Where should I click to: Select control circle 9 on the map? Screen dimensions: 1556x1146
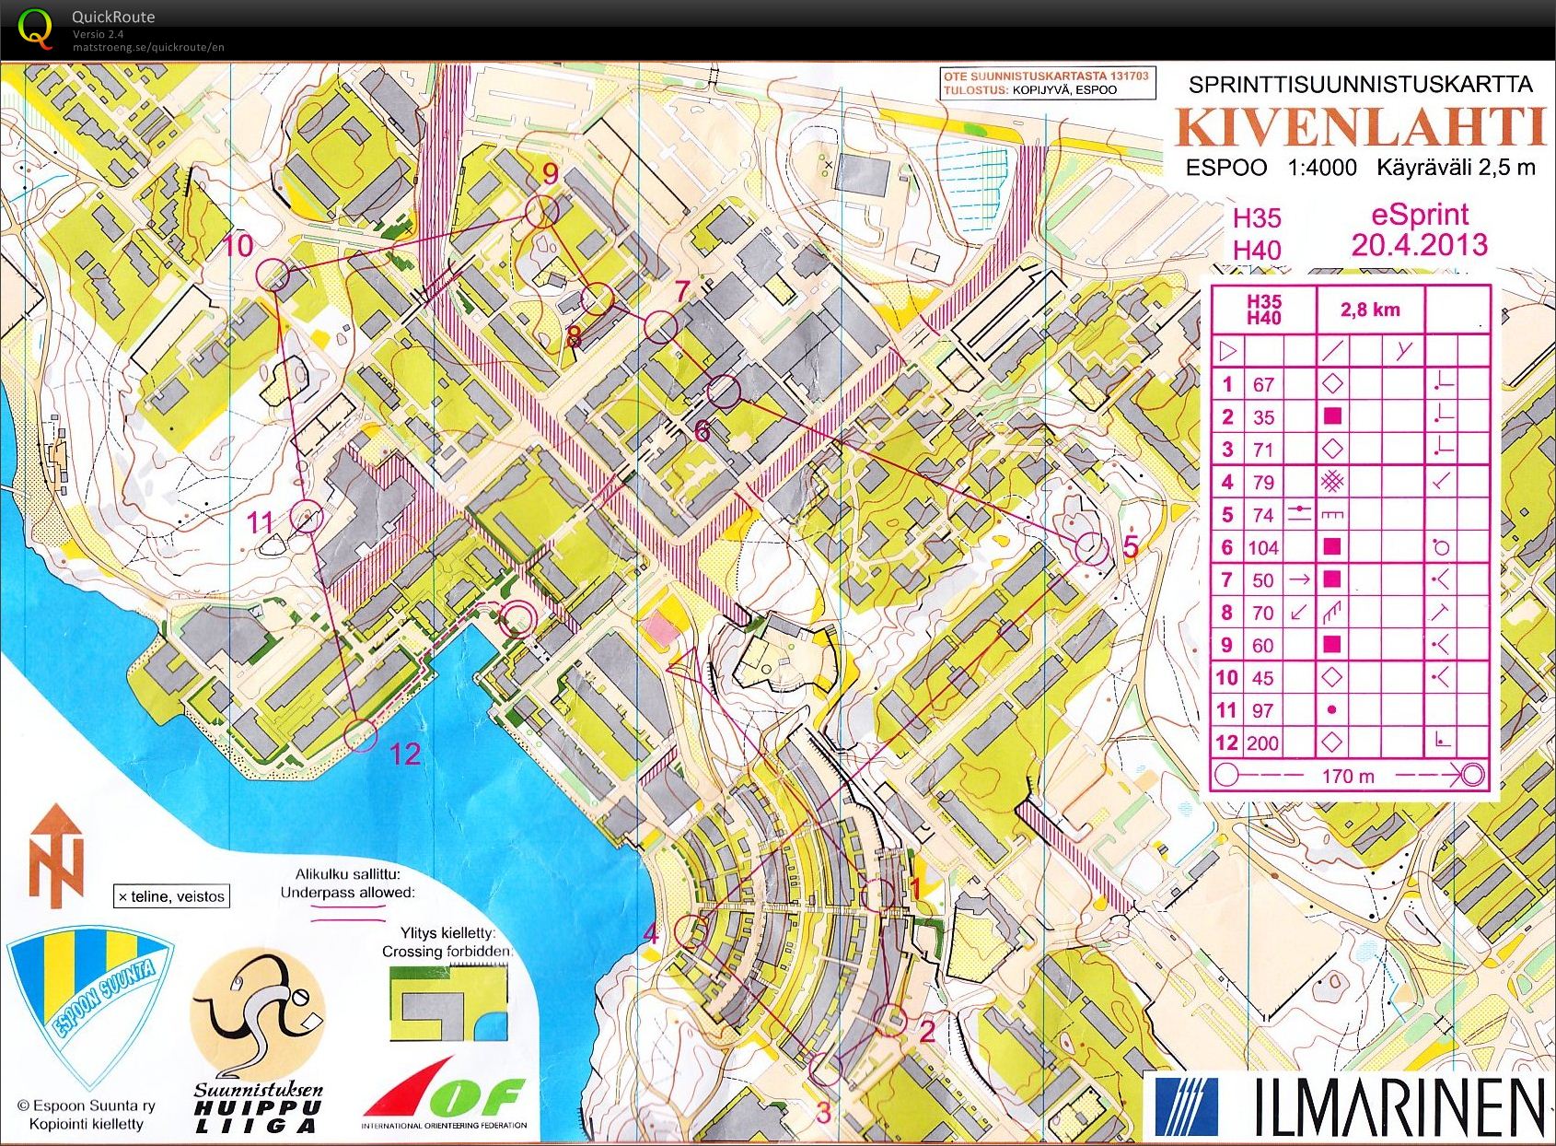[x=542, y=212]
